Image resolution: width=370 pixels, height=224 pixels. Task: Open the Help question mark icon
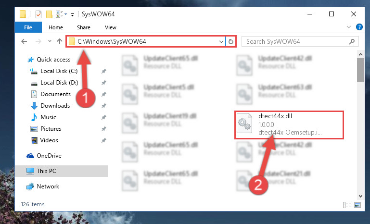coord(359,27)
